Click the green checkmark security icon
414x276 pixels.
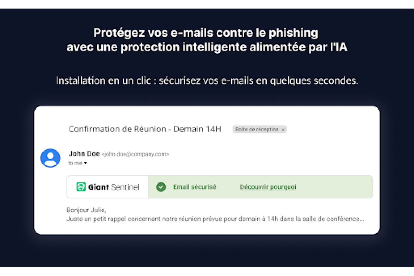pyautogui.click(x=161, y=187)
